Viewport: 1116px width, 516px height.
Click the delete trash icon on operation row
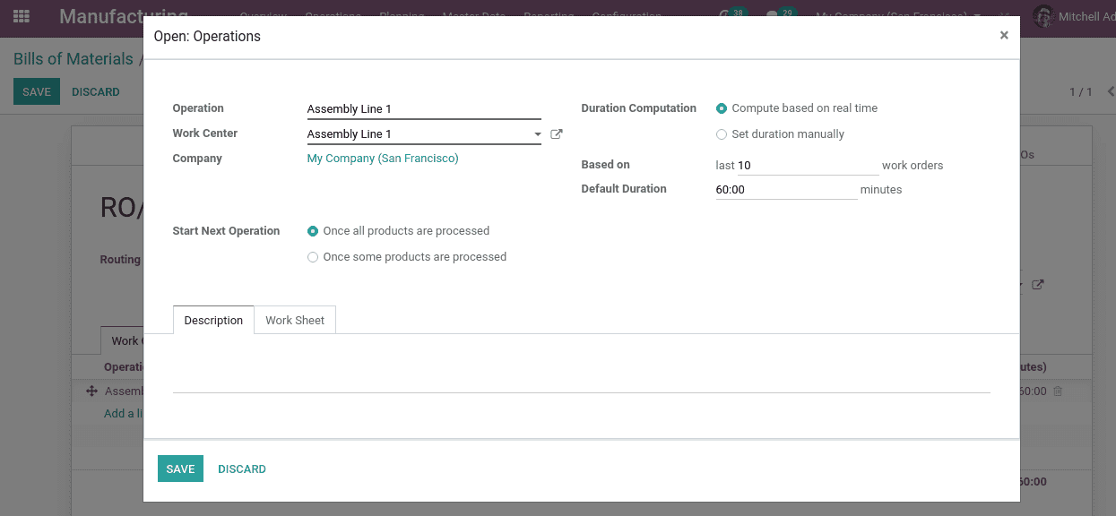(1058, 391)
